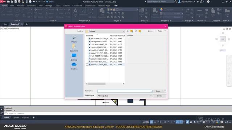
Task: Click the File name input field
Action: (125, 91)
